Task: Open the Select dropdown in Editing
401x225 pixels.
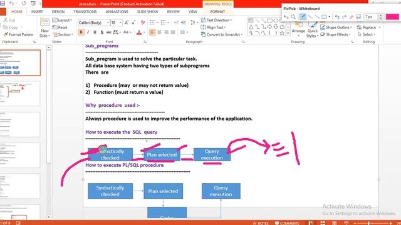Action: 367,34
